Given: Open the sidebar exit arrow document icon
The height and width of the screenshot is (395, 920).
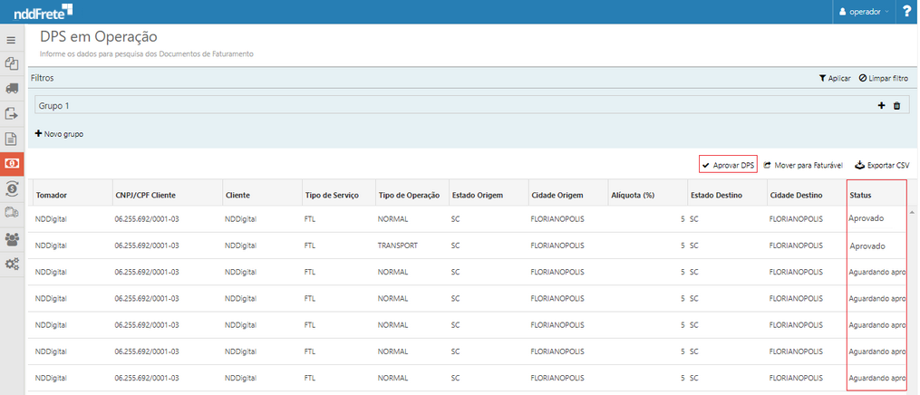Looking at the screenshot, I should point(12,113).
